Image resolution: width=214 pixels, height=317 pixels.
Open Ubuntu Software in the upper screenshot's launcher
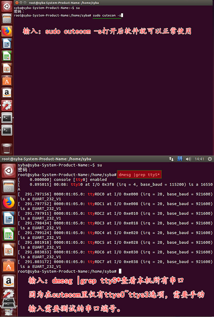click(x=7, y=81)
